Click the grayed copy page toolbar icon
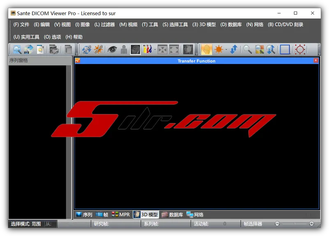This screenshot has width=329, height=236. [x=68, y=49]
